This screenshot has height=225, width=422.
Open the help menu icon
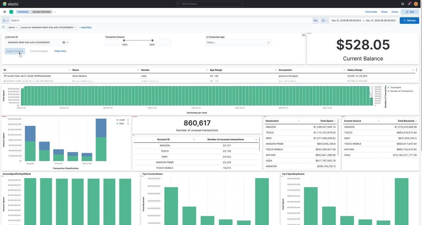(x=403, y=4)
